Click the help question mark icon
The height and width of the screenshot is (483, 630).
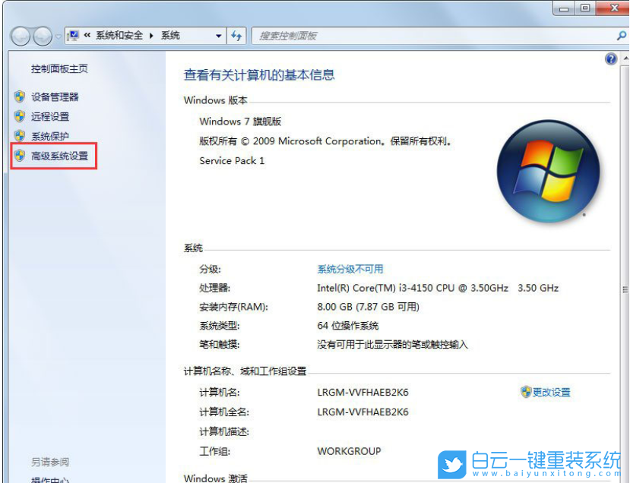[611, 58]
